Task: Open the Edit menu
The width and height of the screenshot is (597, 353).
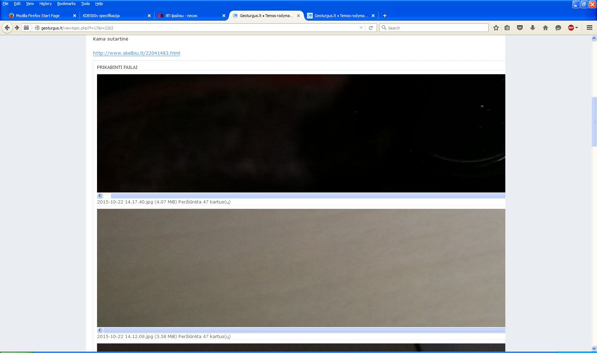Action: 17,4
